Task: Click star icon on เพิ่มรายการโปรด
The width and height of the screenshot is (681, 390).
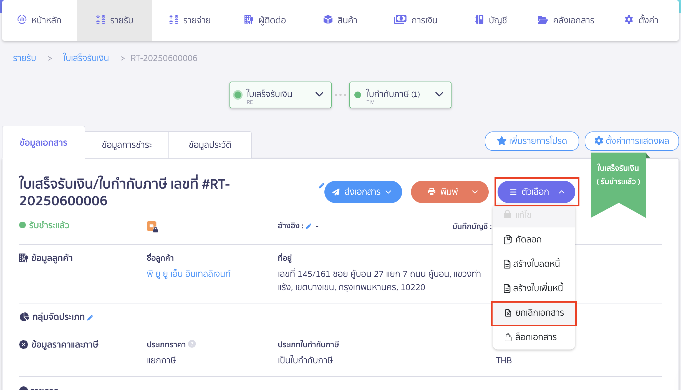Action: point(501,141)
